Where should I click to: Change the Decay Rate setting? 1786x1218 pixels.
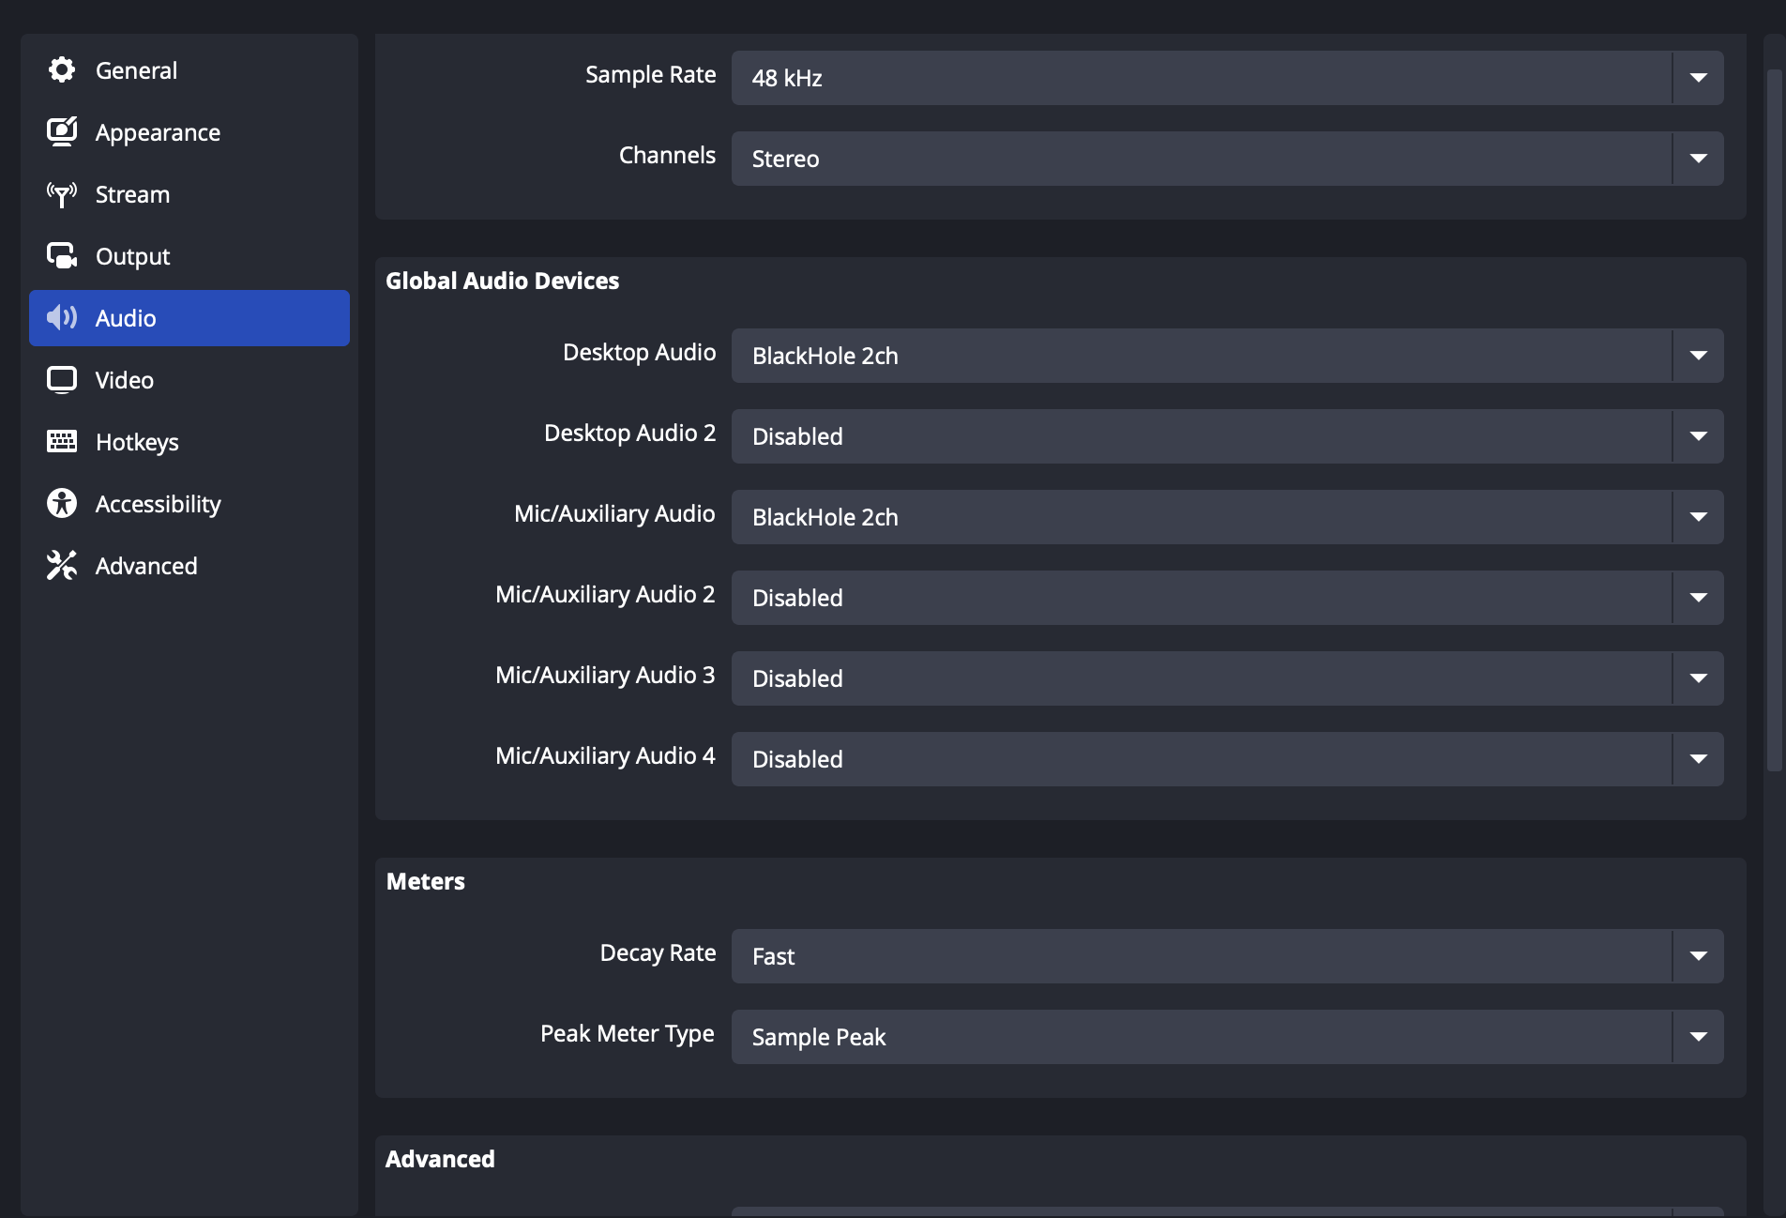(1226, 956)
